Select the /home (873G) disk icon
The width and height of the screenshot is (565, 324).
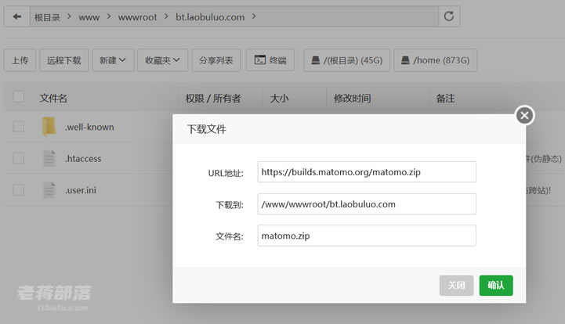pos(405,60)
